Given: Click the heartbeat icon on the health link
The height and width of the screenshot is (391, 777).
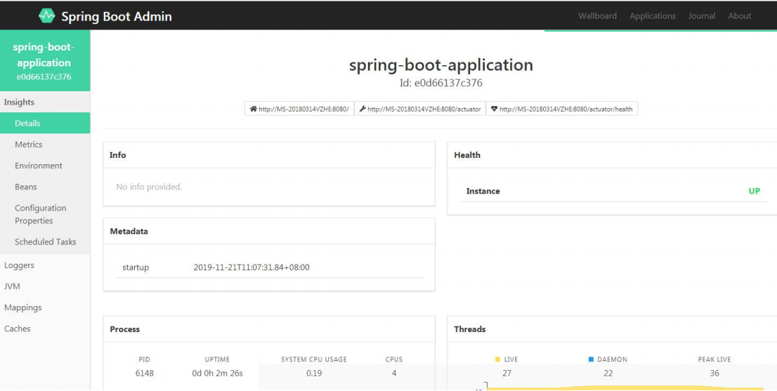Looking at the screenshot, I should tap(494, 109).
